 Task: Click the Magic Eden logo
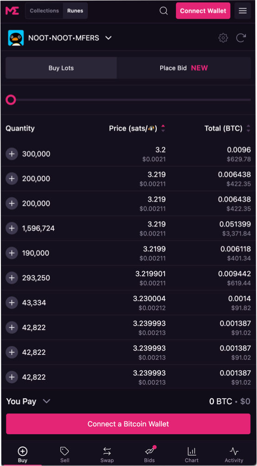point(12,11)
